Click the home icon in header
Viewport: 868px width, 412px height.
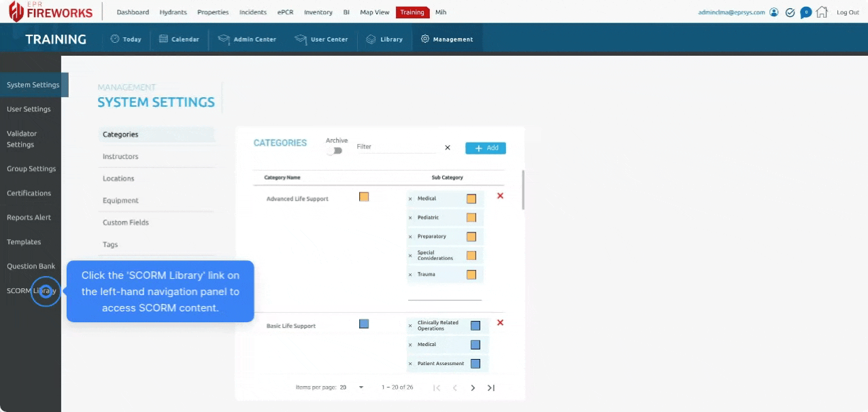point(822,12)
